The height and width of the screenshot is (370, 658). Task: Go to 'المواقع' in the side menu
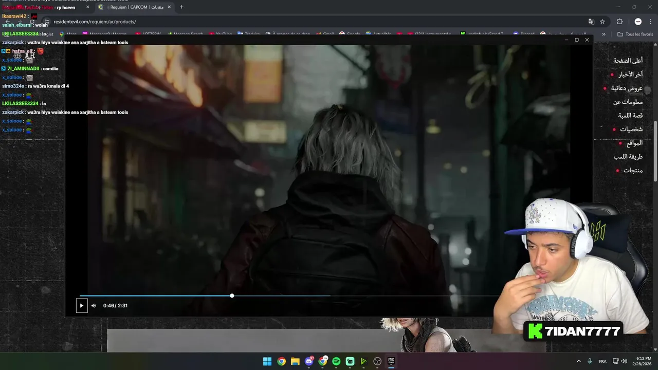[634, 143]
